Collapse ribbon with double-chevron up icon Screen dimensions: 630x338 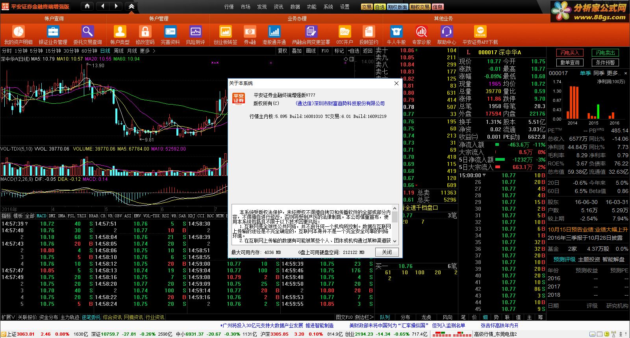[x=132, y=6]
